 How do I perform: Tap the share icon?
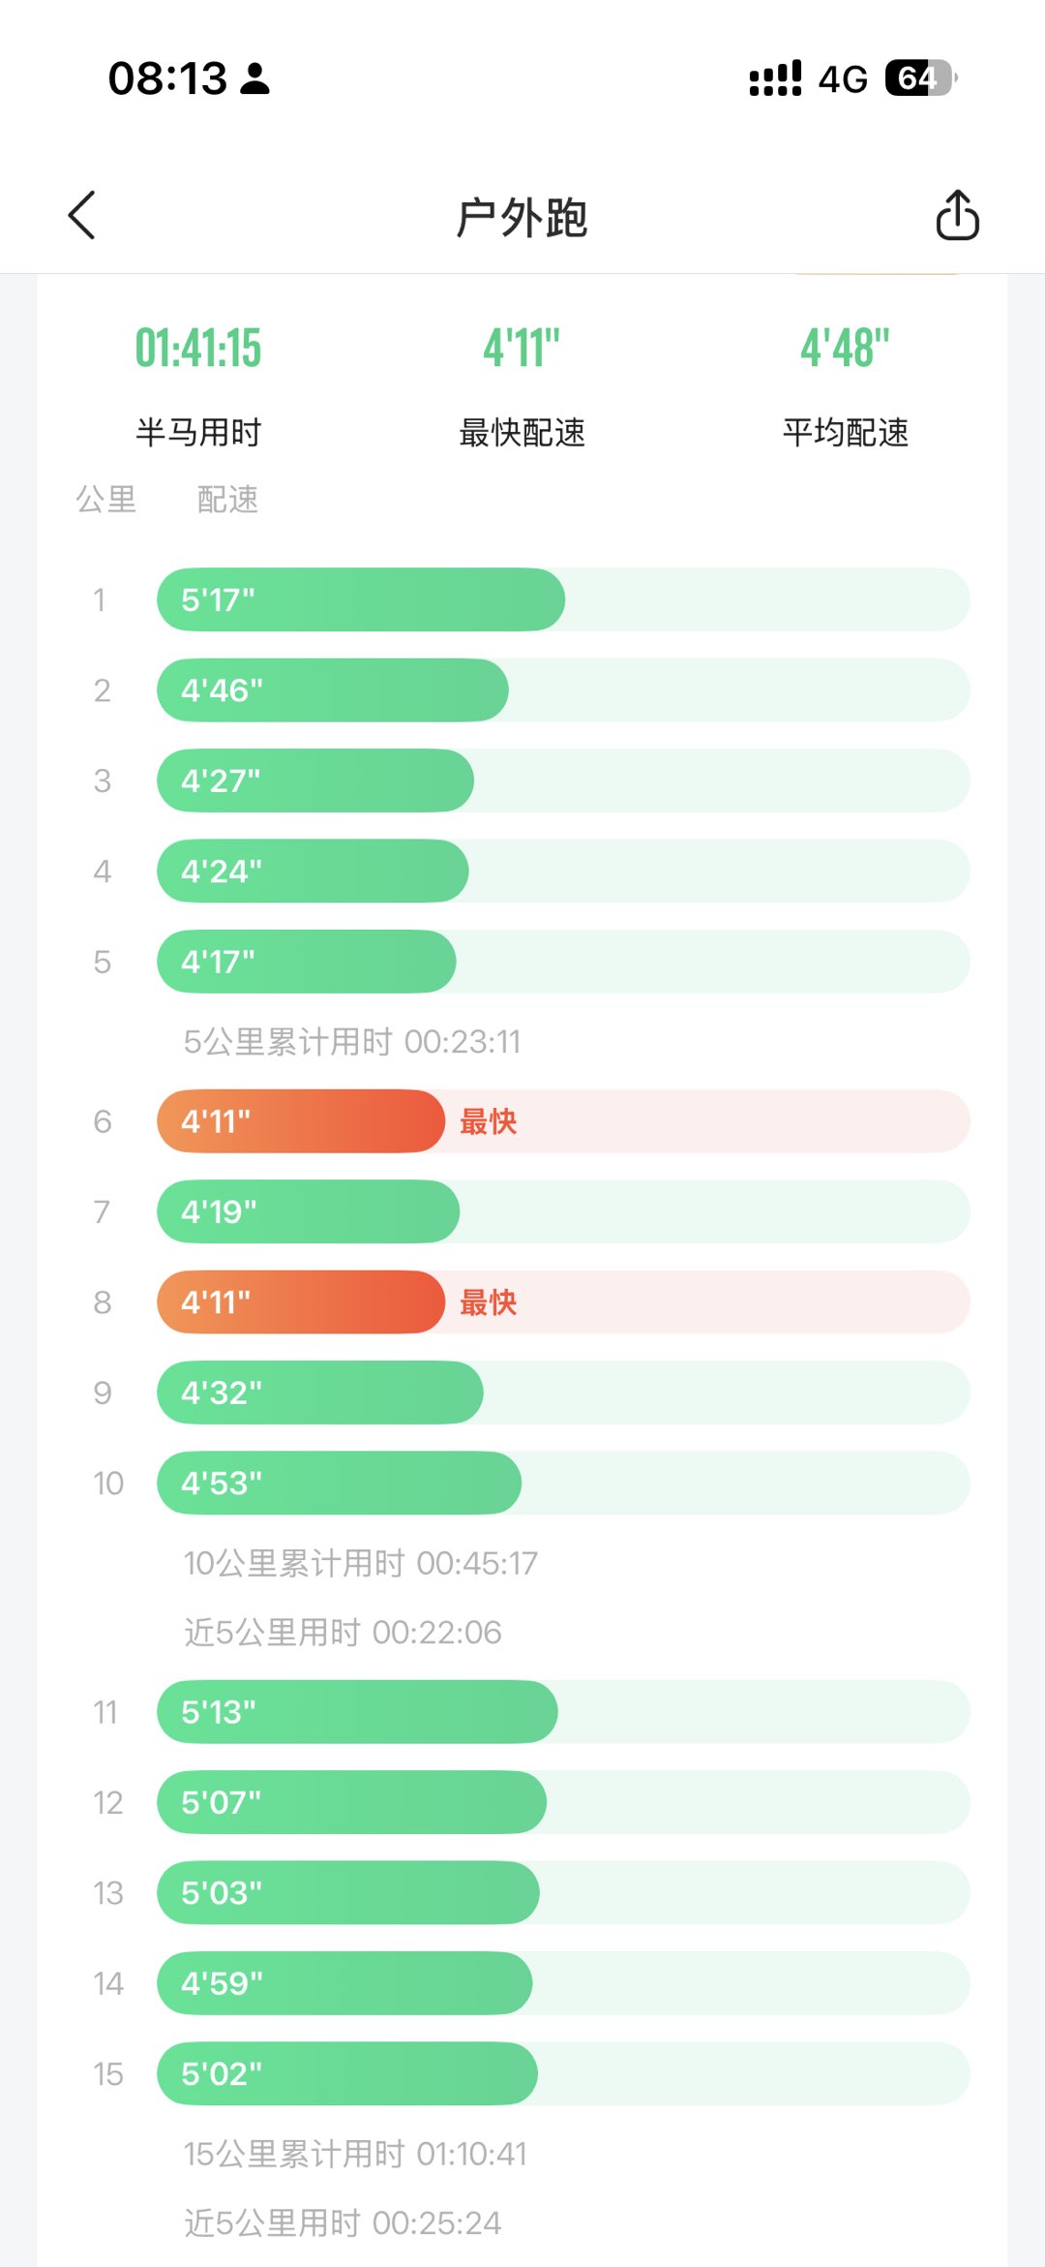[x=957, y=215]
